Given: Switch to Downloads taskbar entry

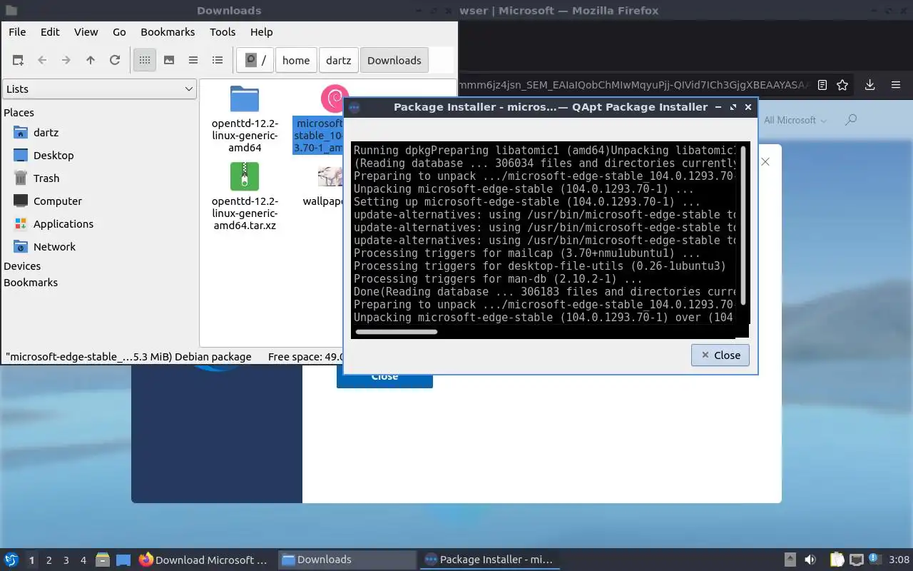Looking at the screenshot, I should 347,560.
